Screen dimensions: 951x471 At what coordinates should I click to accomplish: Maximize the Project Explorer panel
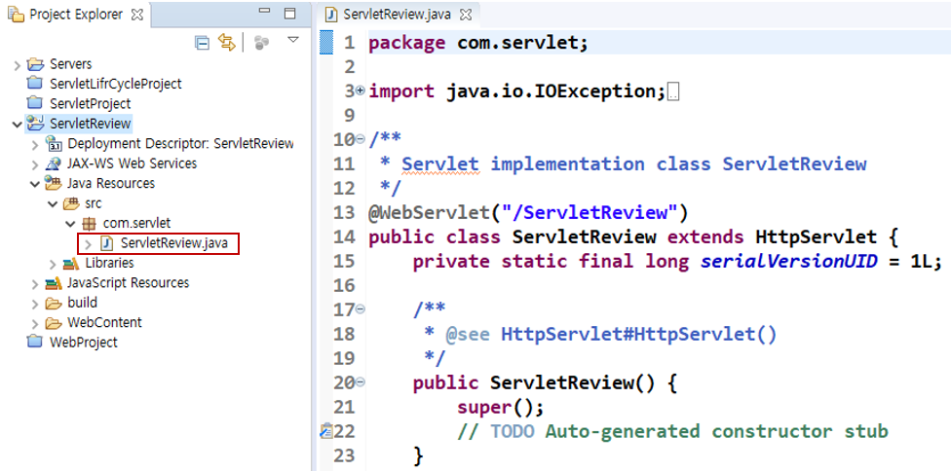tap(290, 14)
